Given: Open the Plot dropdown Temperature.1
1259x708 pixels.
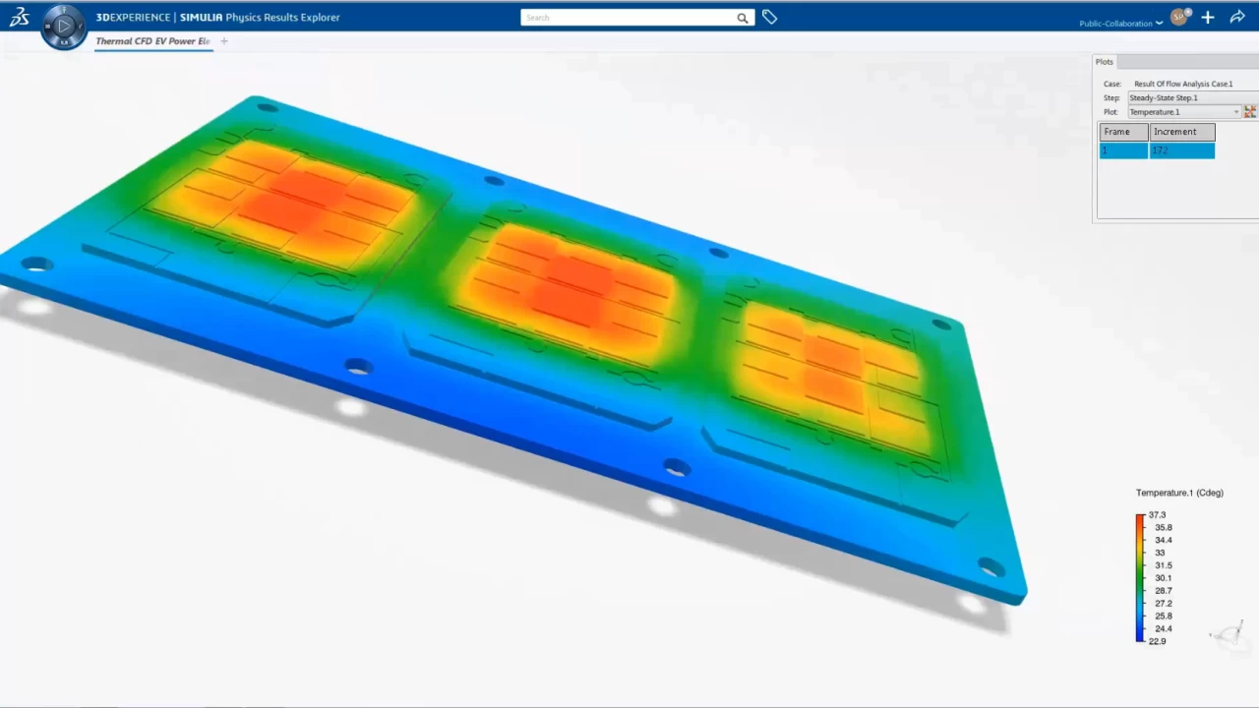Looking at the screenshot, I should click(1183, 112).
